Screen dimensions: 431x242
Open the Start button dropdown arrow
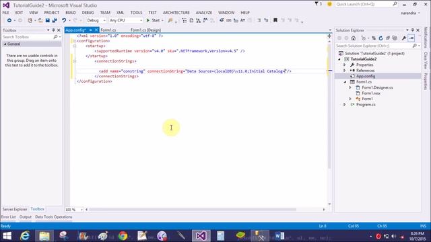click(x=162, y=20)
